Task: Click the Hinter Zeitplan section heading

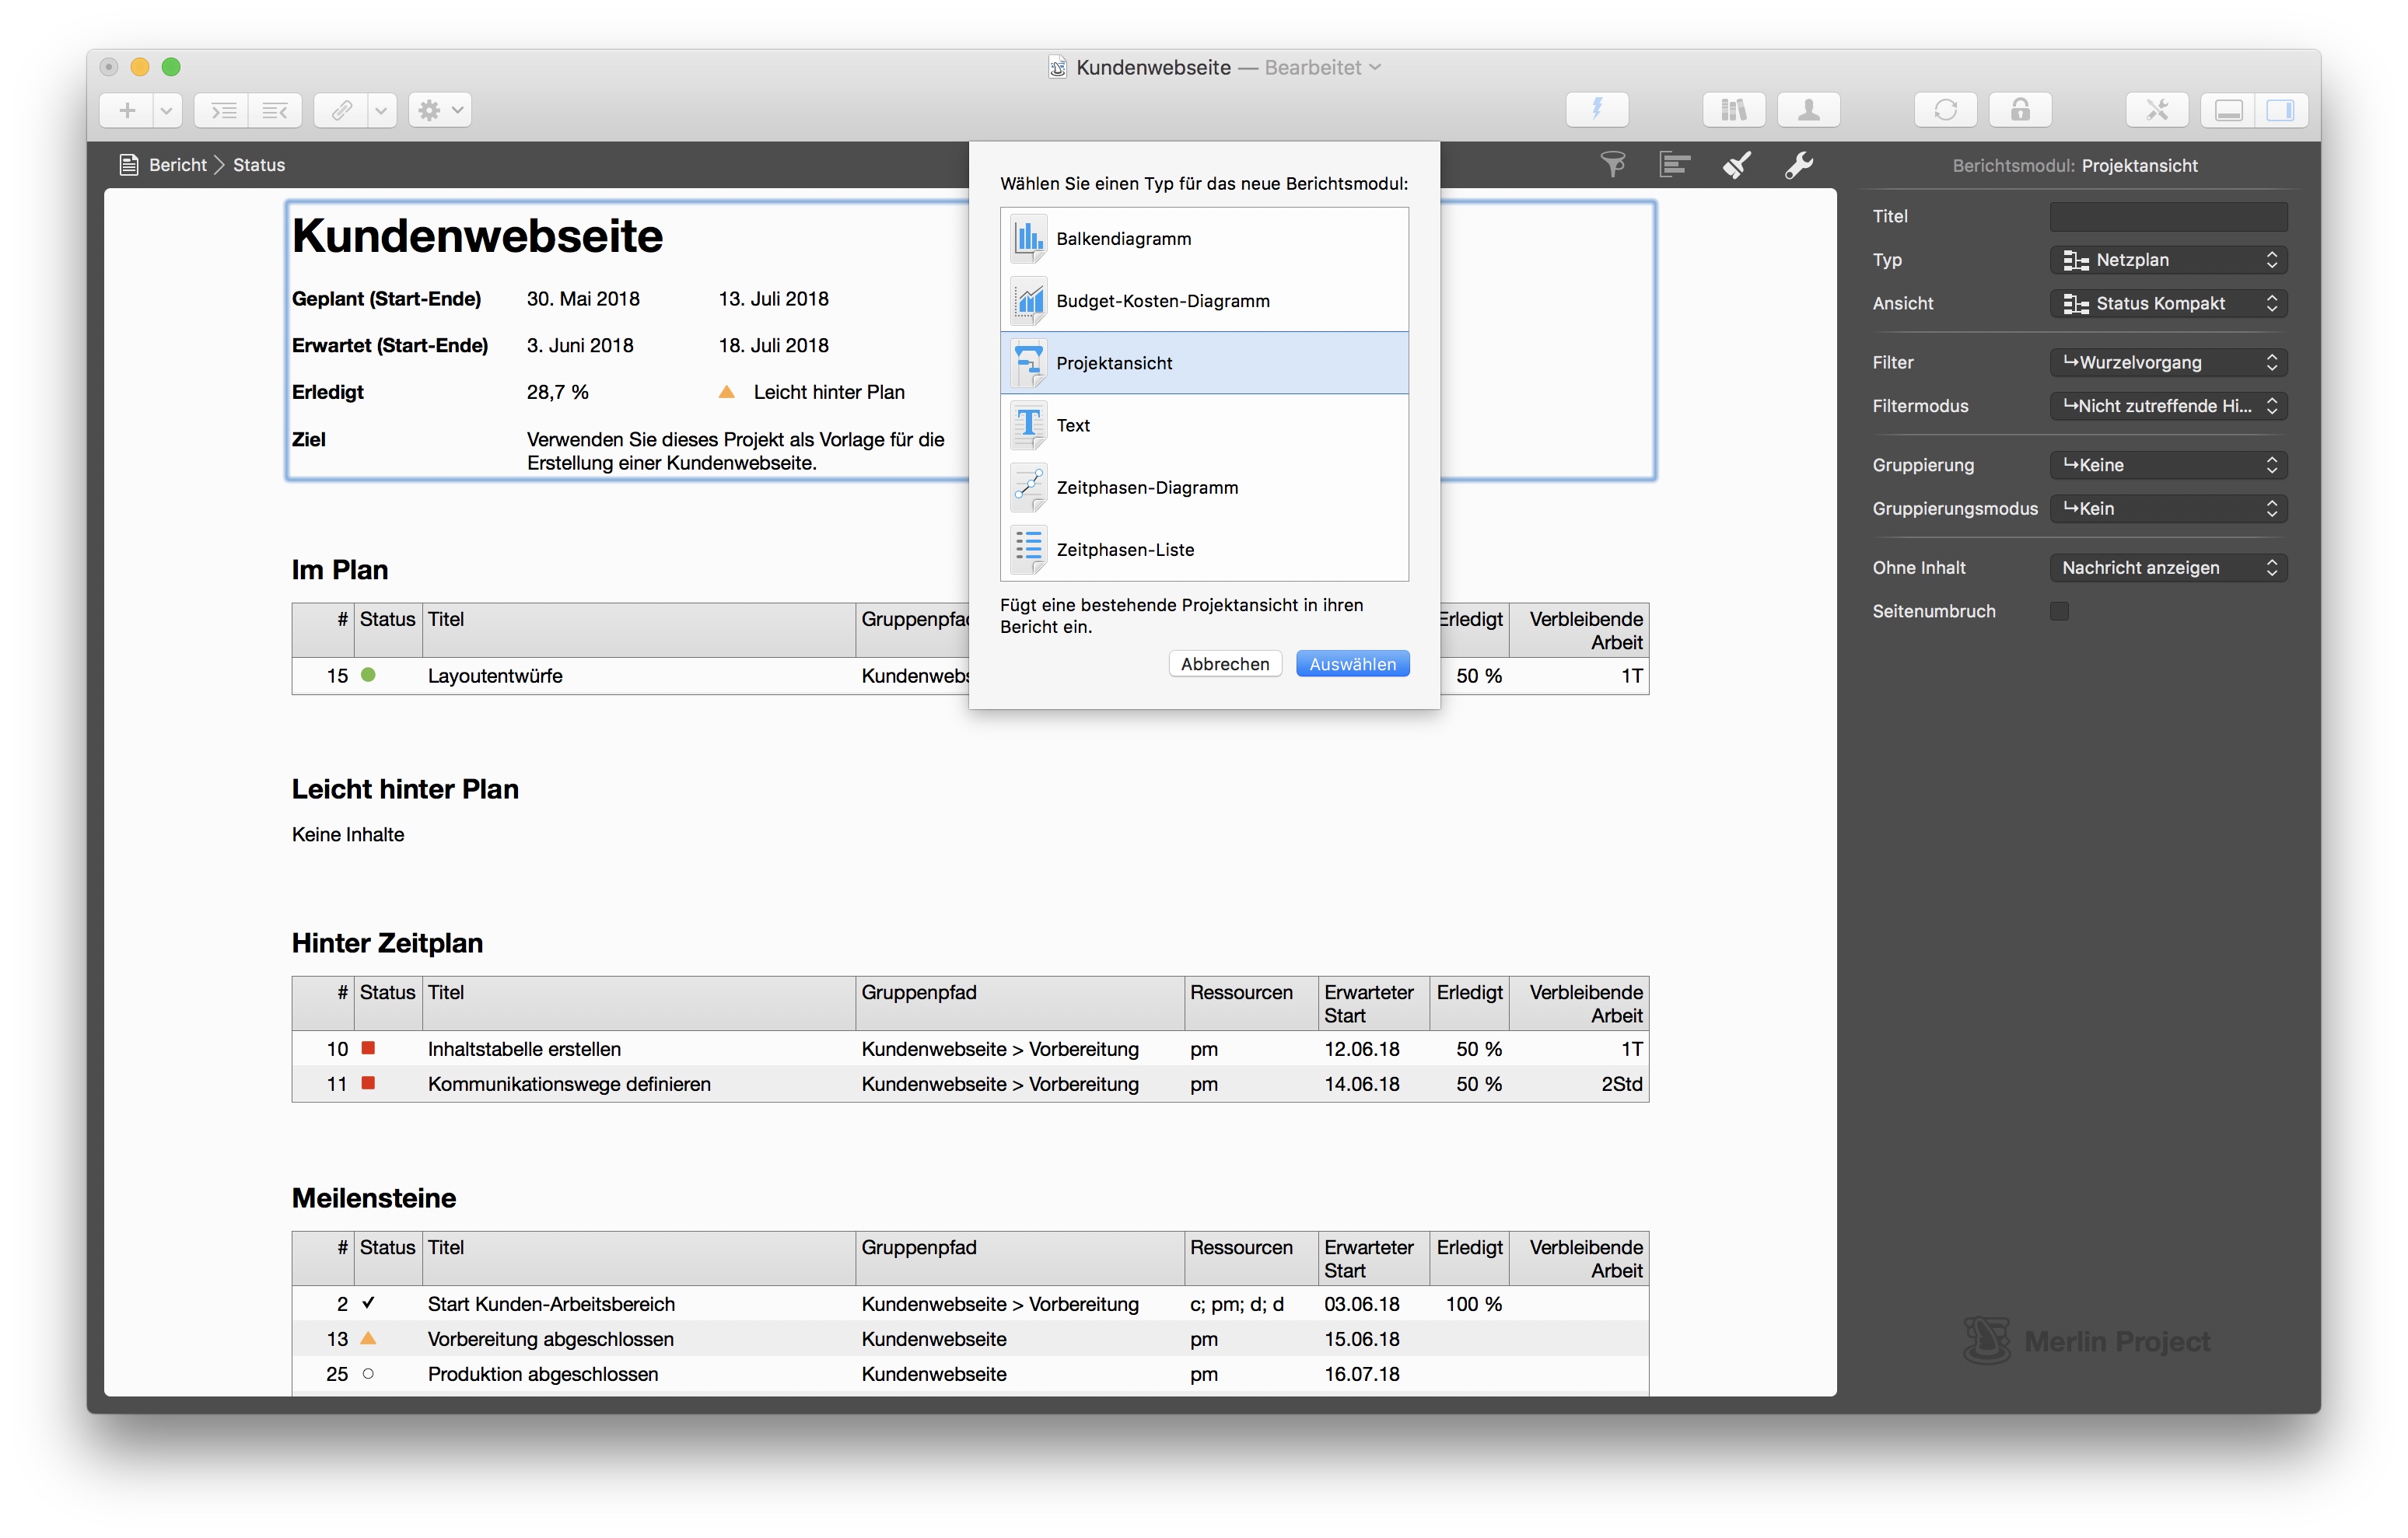Action: (387, 943)
